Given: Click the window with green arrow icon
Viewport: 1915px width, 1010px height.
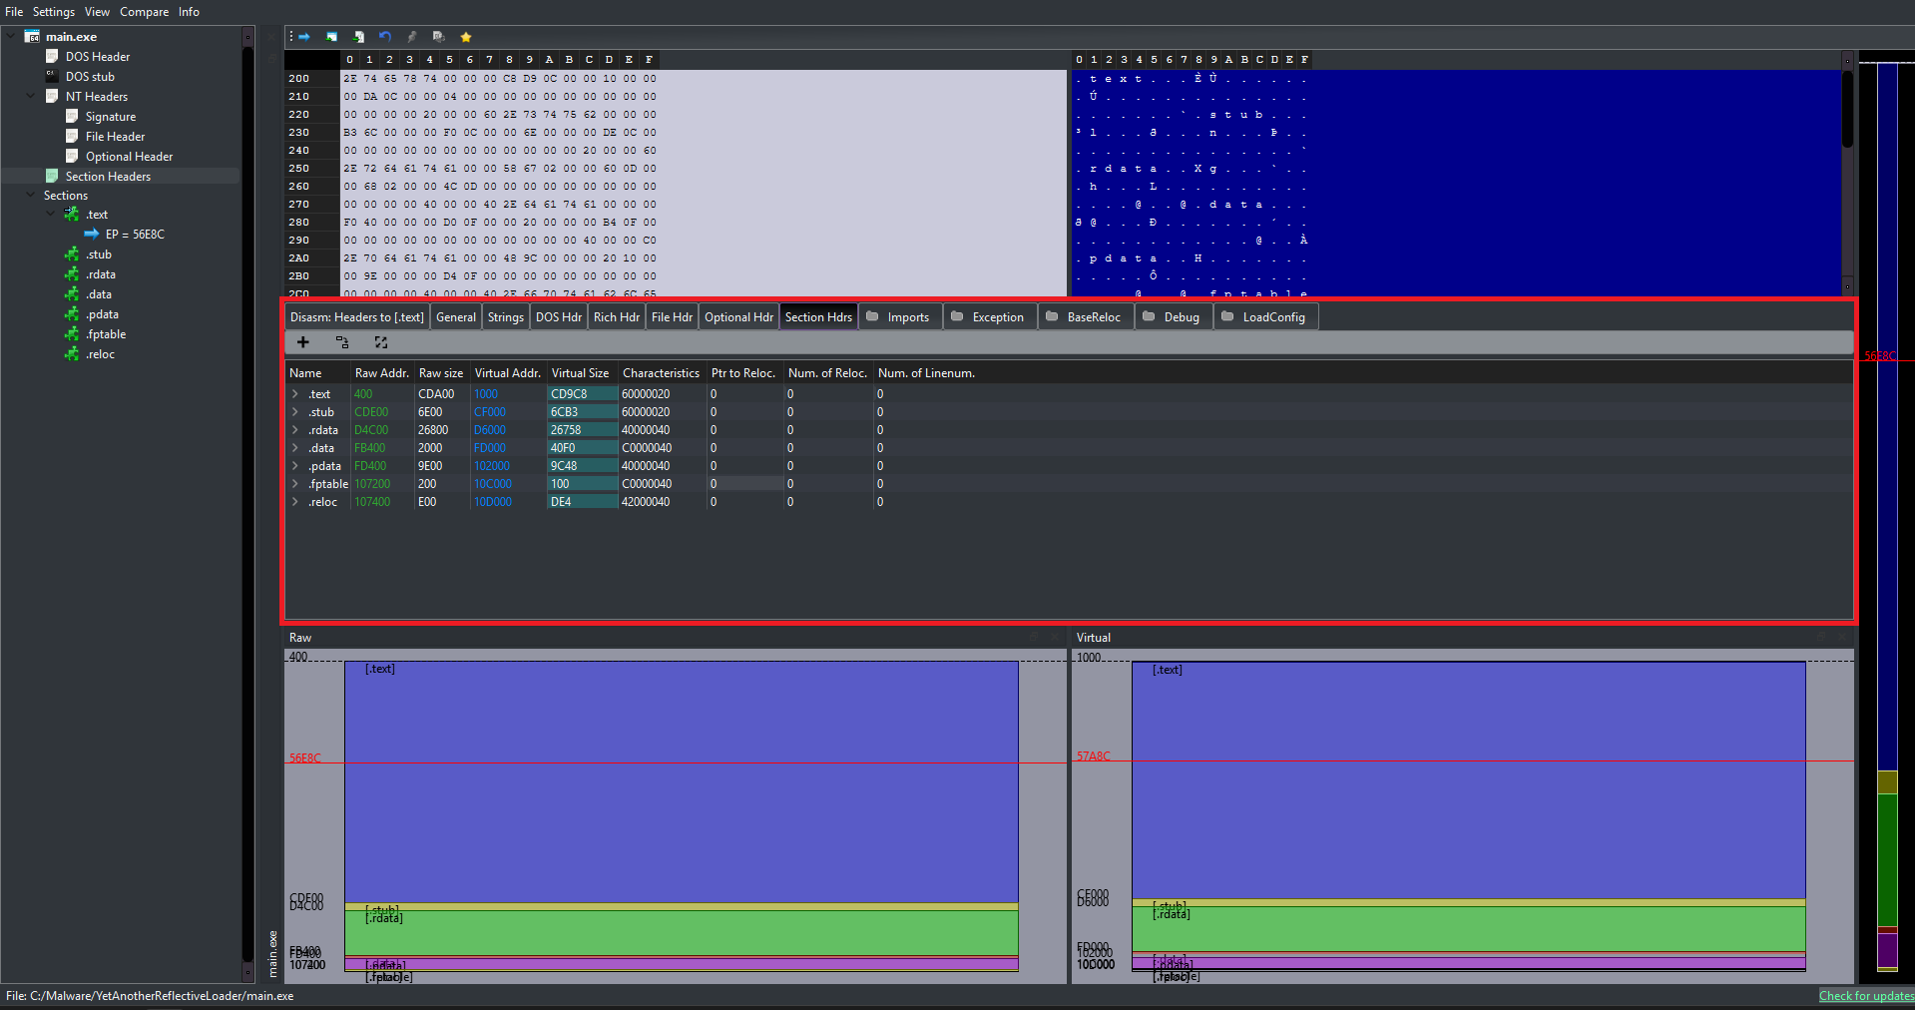Looking at the screenshot, I should pyautogui.click(x=331, y=37).
